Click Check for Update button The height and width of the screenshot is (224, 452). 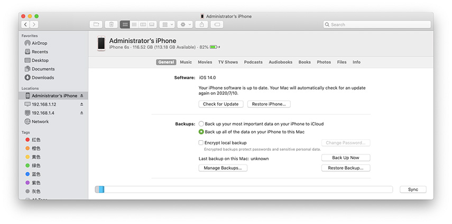(x=221, y=104)
